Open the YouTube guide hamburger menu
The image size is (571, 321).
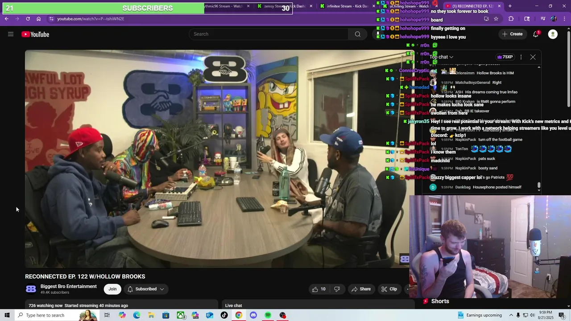11,34
